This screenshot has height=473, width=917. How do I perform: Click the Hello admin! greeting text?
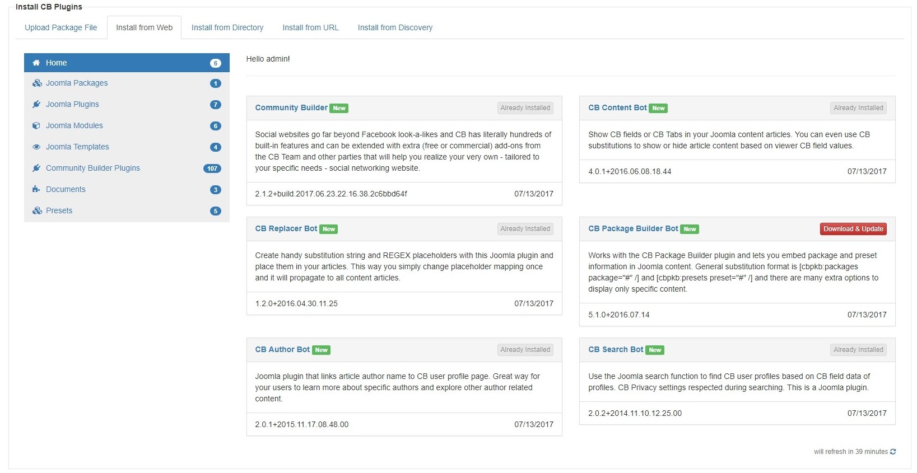268,59
